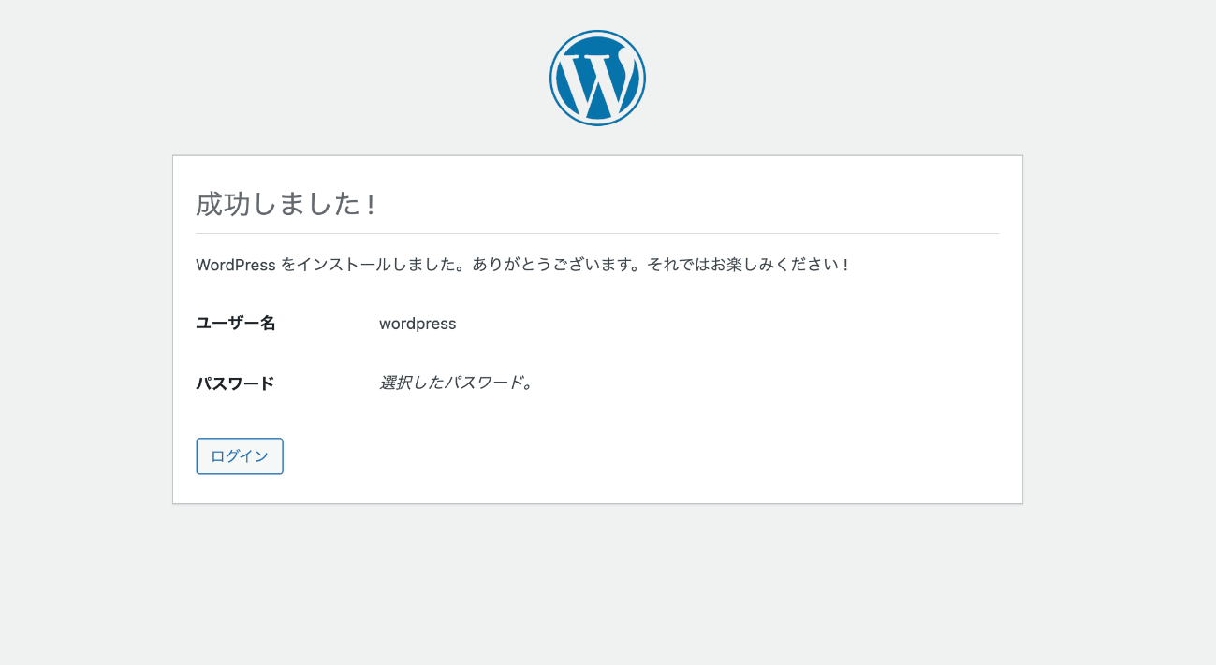Click the パスワード label

tap(235, 383)
